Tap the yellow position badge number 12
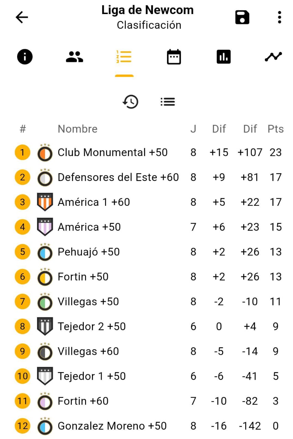 pos(22,426)
